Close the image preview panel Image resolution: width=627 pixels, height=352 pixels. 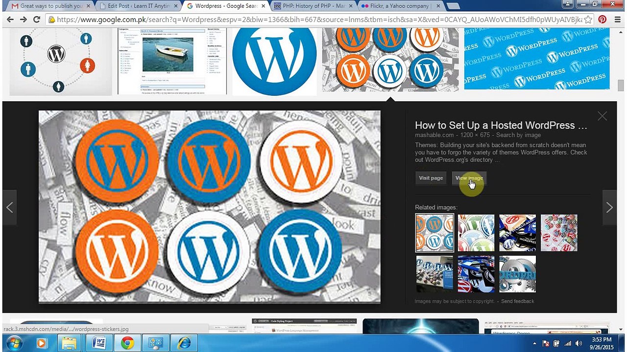[x=602, y=116]
